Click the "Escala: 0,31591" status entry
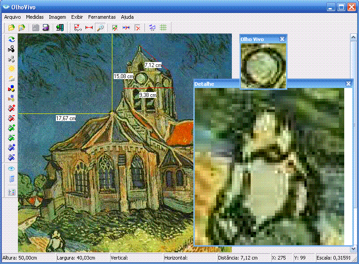The width and height of the screenshot is (359, 264). 333,258
